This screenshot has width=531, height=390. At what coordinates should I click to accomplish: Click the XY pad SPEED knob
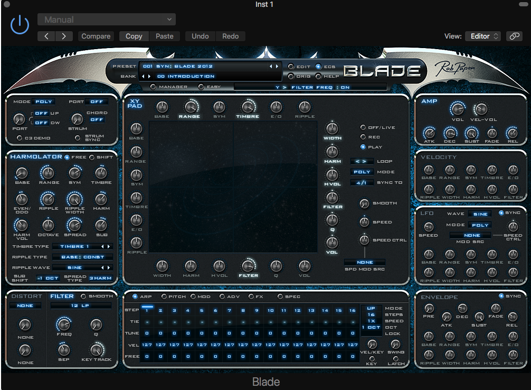[364, 222]
